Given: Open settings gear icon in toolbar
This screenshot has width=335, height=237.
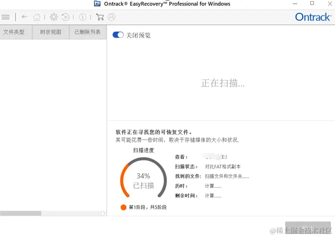Looking at the screenshot, I should coord(54,17).
